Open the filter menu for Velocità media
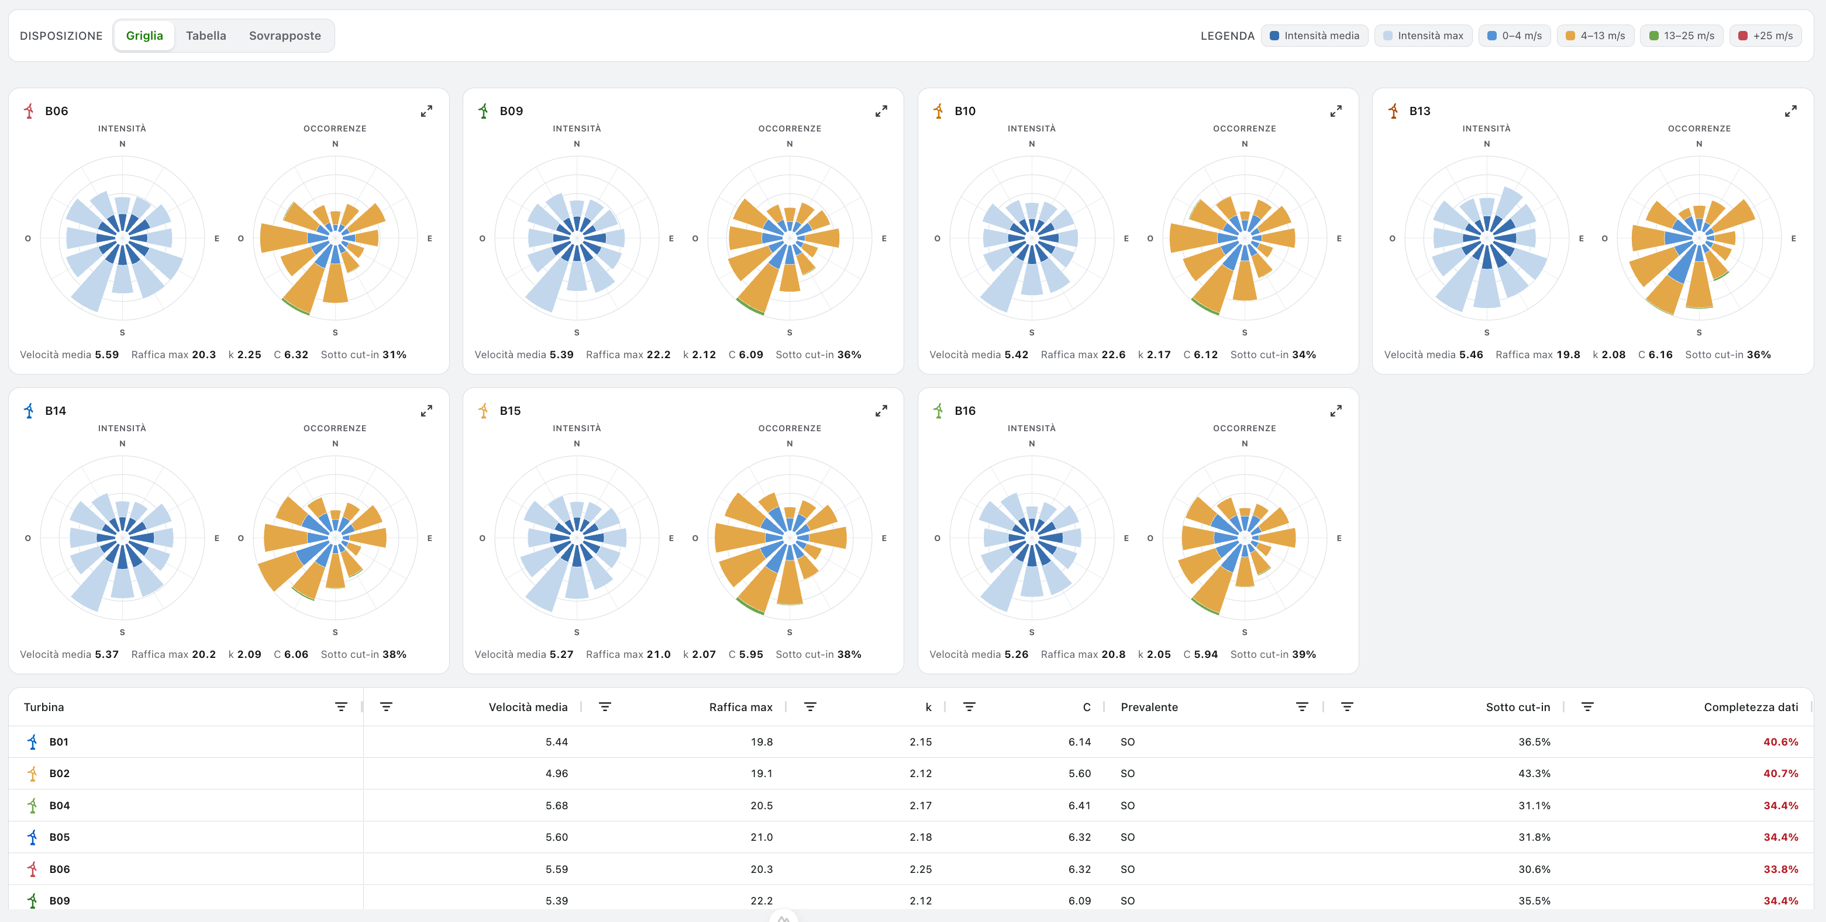Screen dimensions: 1826x922 coord(387,707)
